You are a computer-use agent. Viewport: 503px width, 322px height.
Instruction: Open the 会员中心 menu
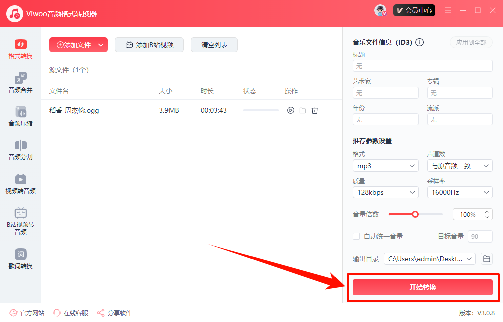(x=414, y=10)
